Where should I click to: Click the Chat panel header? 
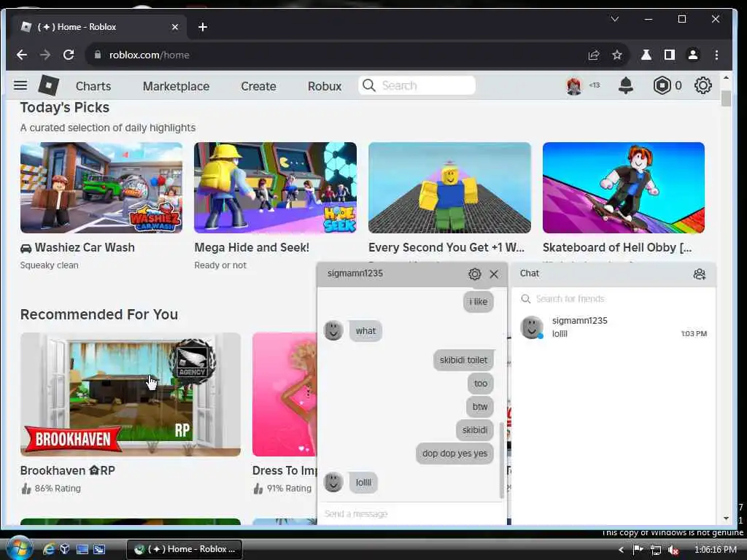(613, 274)
